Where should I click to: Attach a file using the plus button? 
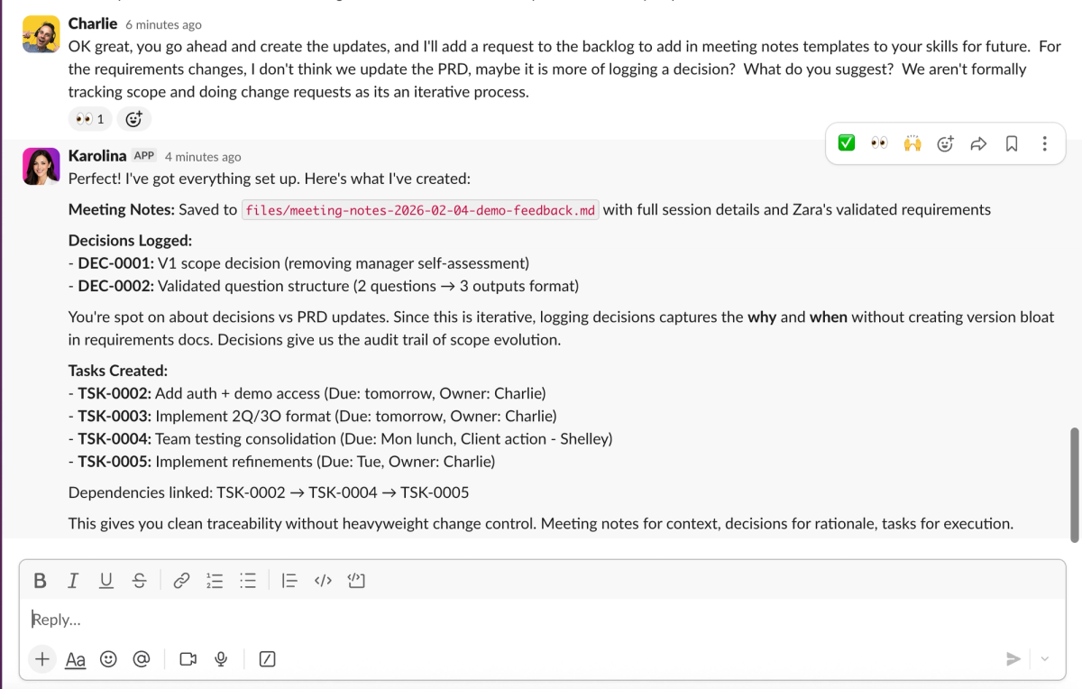(41, 659)
